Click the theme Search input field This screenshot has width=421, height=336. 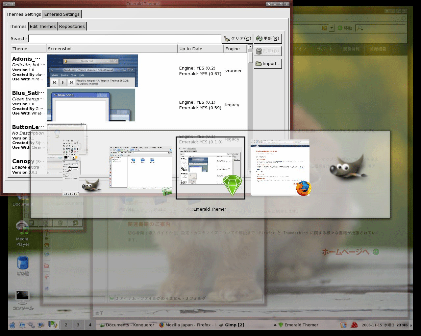[x=125, y=38]
